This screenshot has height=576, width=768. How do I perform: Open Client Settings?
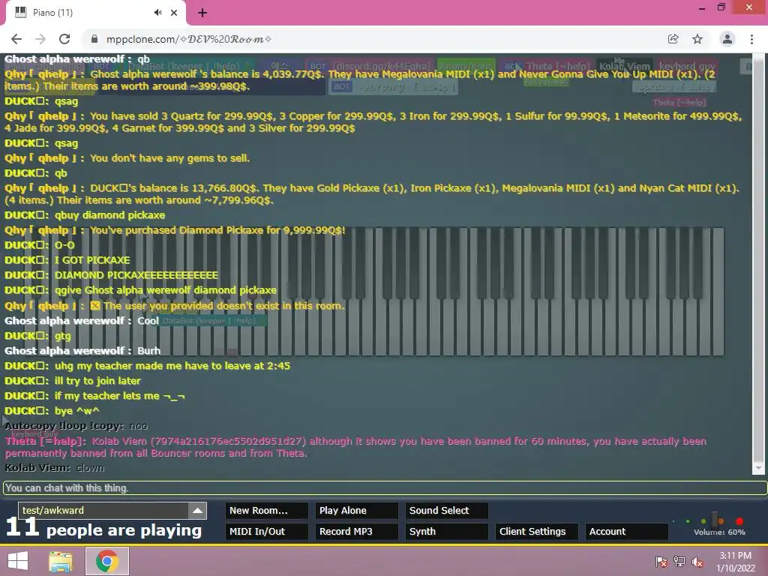coord(537,532)
